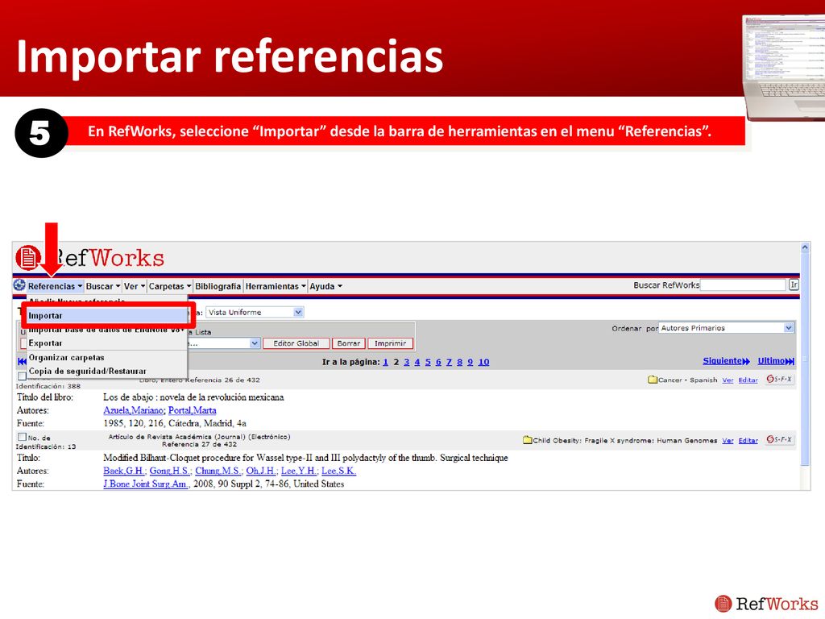This screenshot has width=825, height=619.
Task: Click the scrollbar up arrow in RefWorks
Action: tap(805, 247)
